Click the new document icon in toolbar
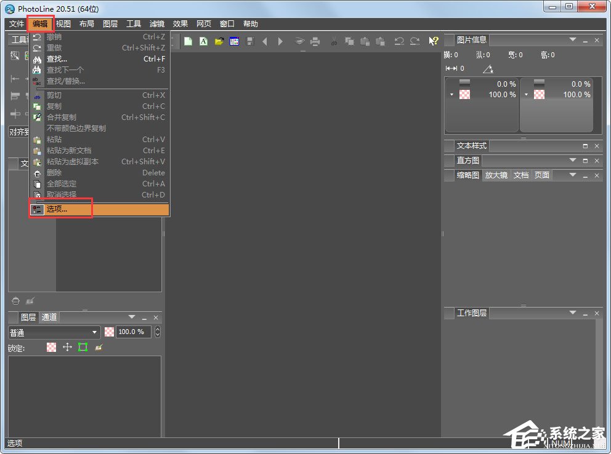The width and height of the screenshot is (611, 454). [188, 41]
